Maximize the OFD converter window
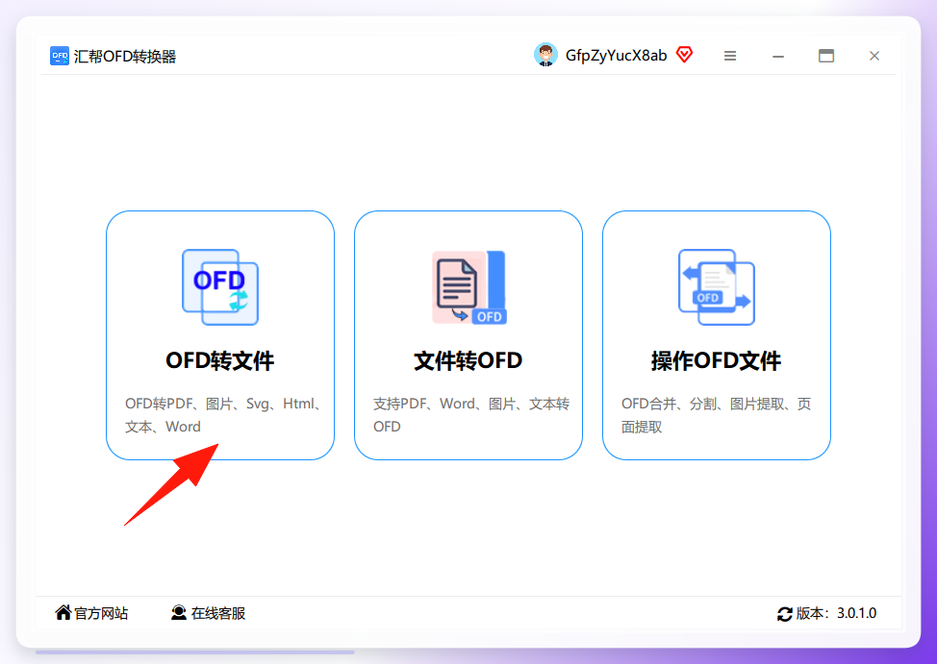 click(x=825, y=56)
